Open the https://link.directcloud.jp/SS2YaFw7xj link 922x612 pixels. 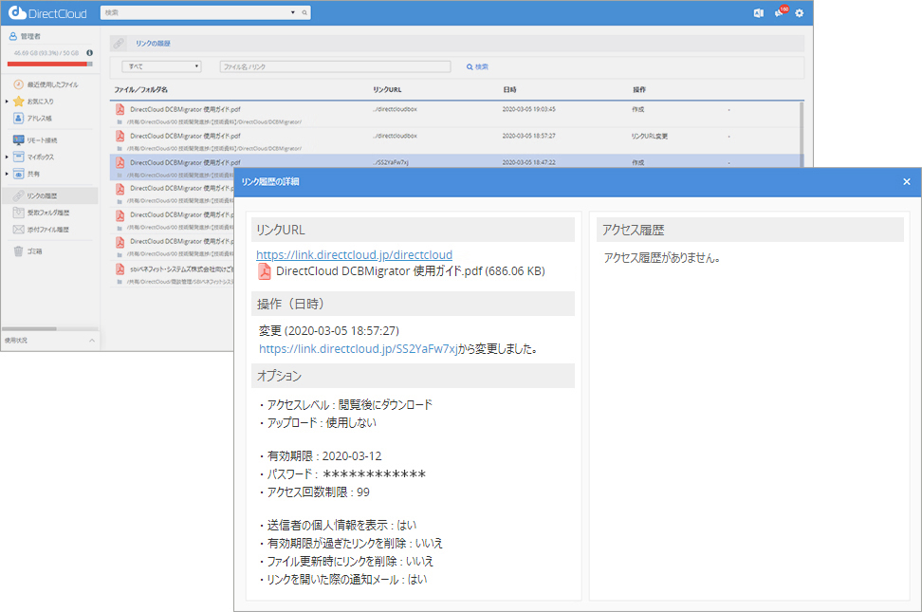[x=359, y=349]
